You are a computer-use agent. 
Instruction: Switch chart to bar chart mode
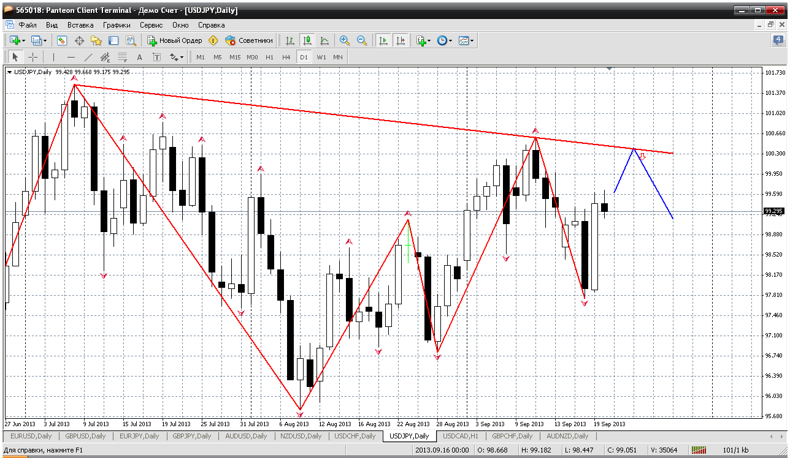pos(290,40)
